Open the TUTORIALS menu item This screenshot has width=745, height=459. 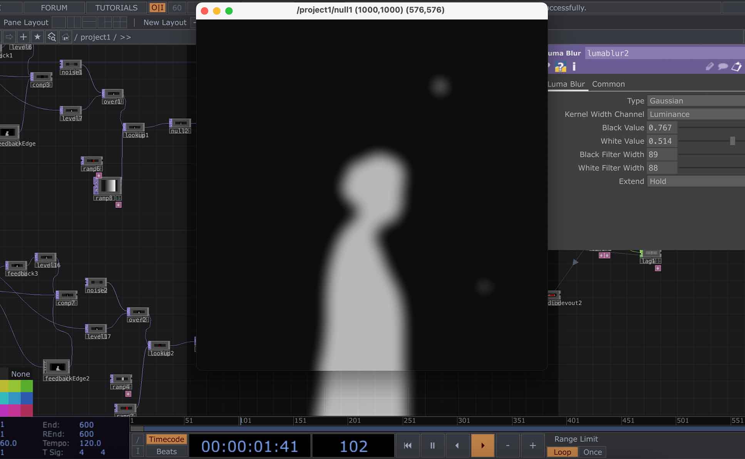[x=116, y=8]
